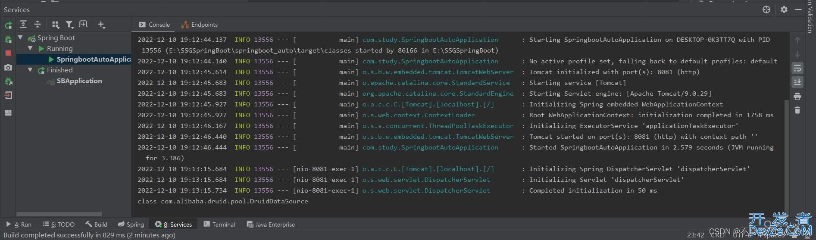Open the Filter funnel dropdown
This screenshot has width=816, height=240.
pyautogui.click(x=69, y=25)
